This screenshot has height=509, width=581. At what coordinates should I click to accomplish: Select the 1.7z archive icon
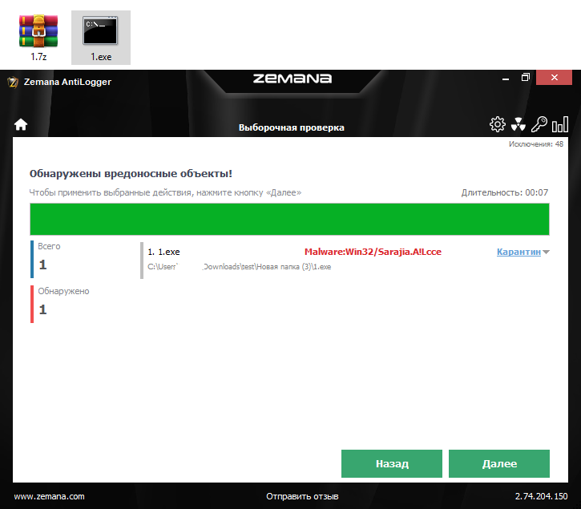click(x=38, y=38)
